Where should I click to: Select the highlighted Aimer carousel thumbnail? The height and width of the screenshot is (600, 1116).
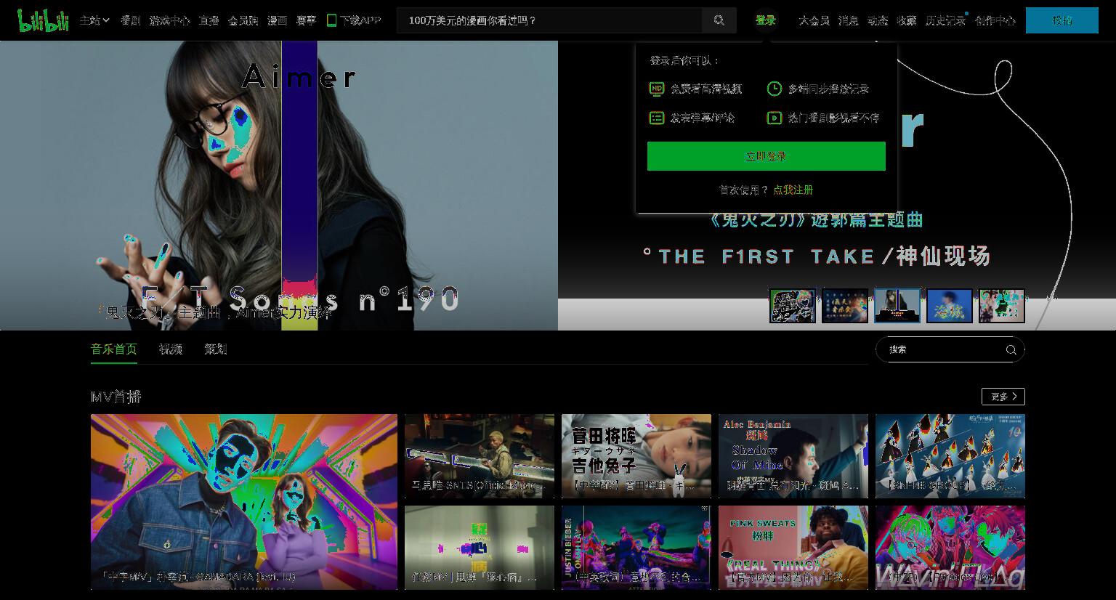coord(897,305)
